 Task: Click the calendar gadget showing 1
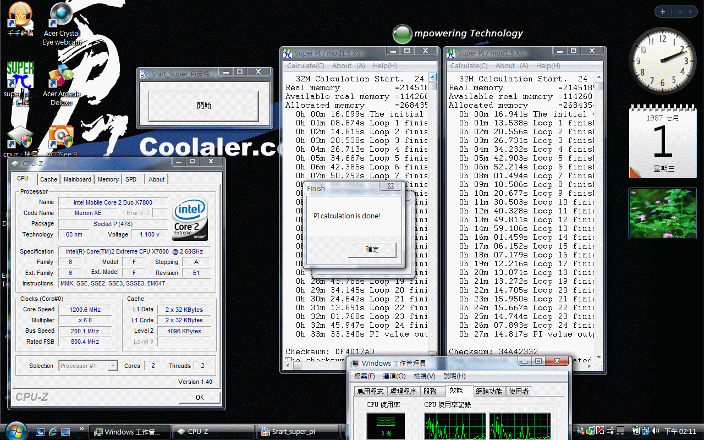[662, 142]
